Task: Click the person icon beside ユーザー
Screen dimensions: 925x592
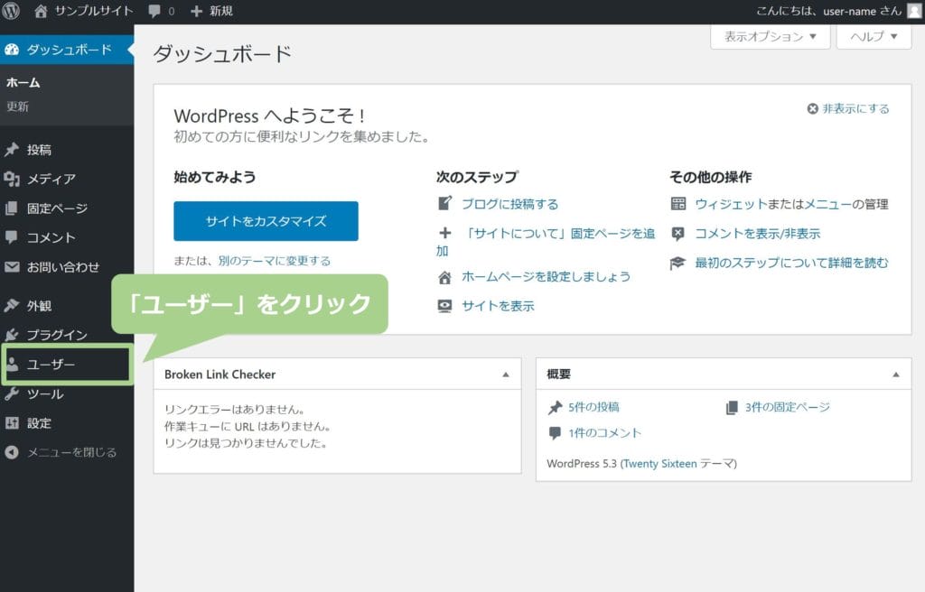Action: 12,365
